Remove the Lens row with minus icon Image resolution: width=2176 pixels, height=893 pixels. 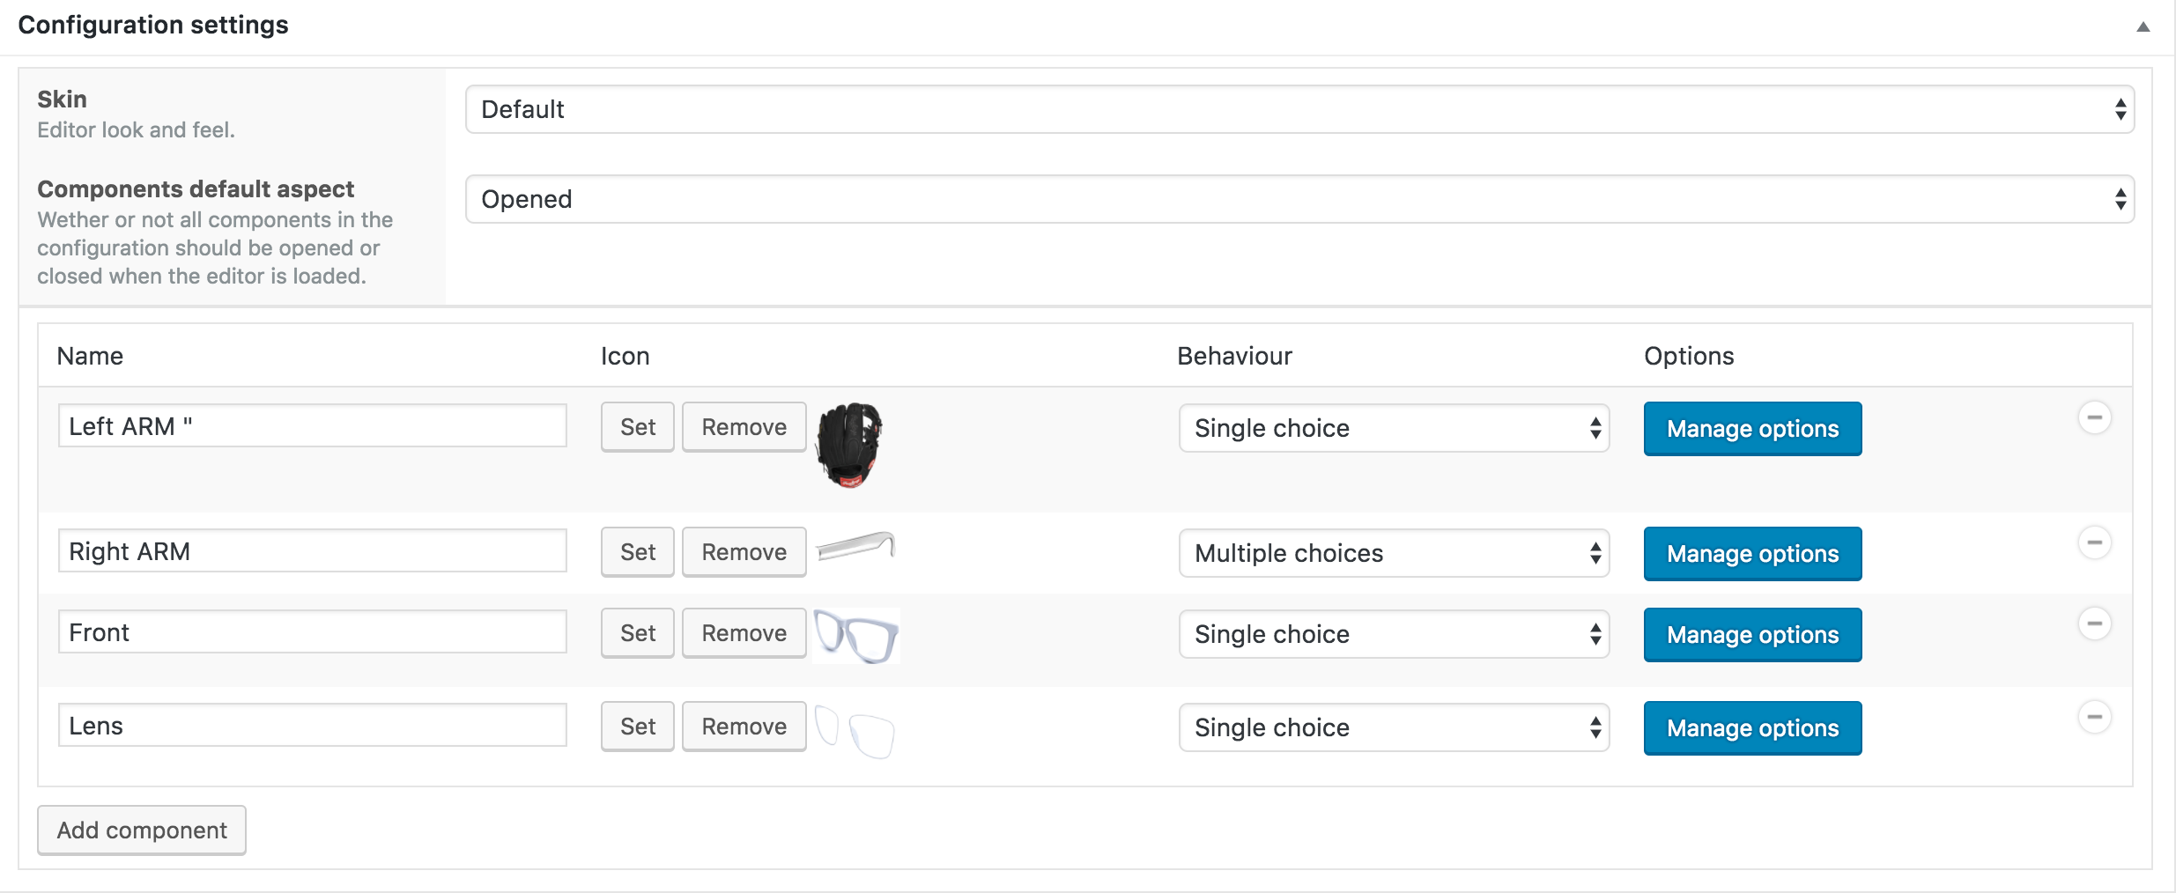[x=2094, y=717]
